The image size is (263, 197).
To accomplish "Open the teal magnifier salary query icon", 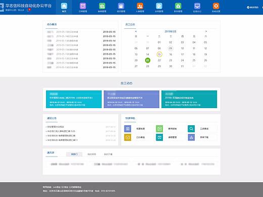I will click(x=191, y=129).
